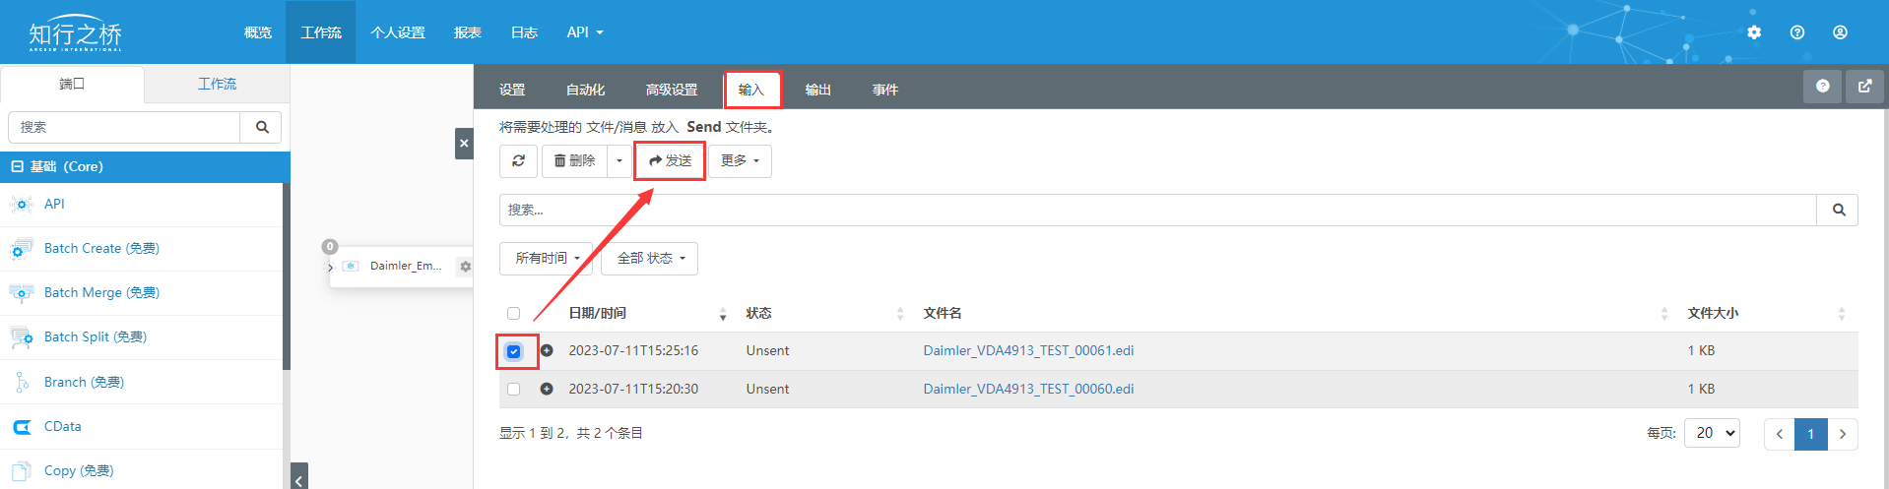Open 日志 in top navigation
Screen dimensions: 1889x489
tap(524, 32)
